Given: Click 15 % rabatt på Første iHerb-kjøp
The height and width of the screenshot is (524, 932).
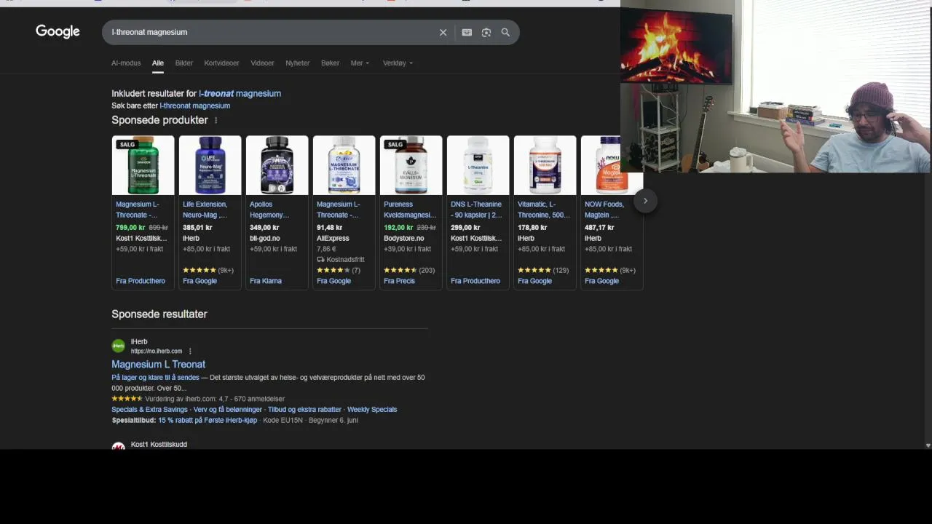Looking at the screenshot, I should (x=208, y=420).
